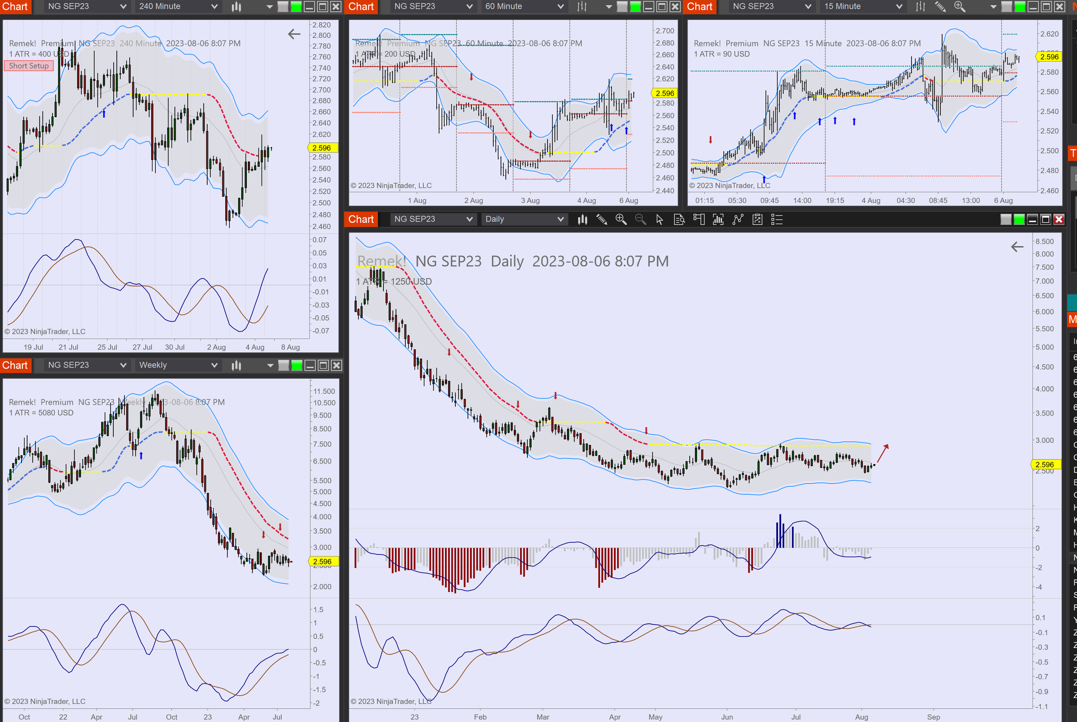This screenshot has height=722, width=1077.
Task: Open the Data Box icon in Daily chart
Action: coord(679,220)
